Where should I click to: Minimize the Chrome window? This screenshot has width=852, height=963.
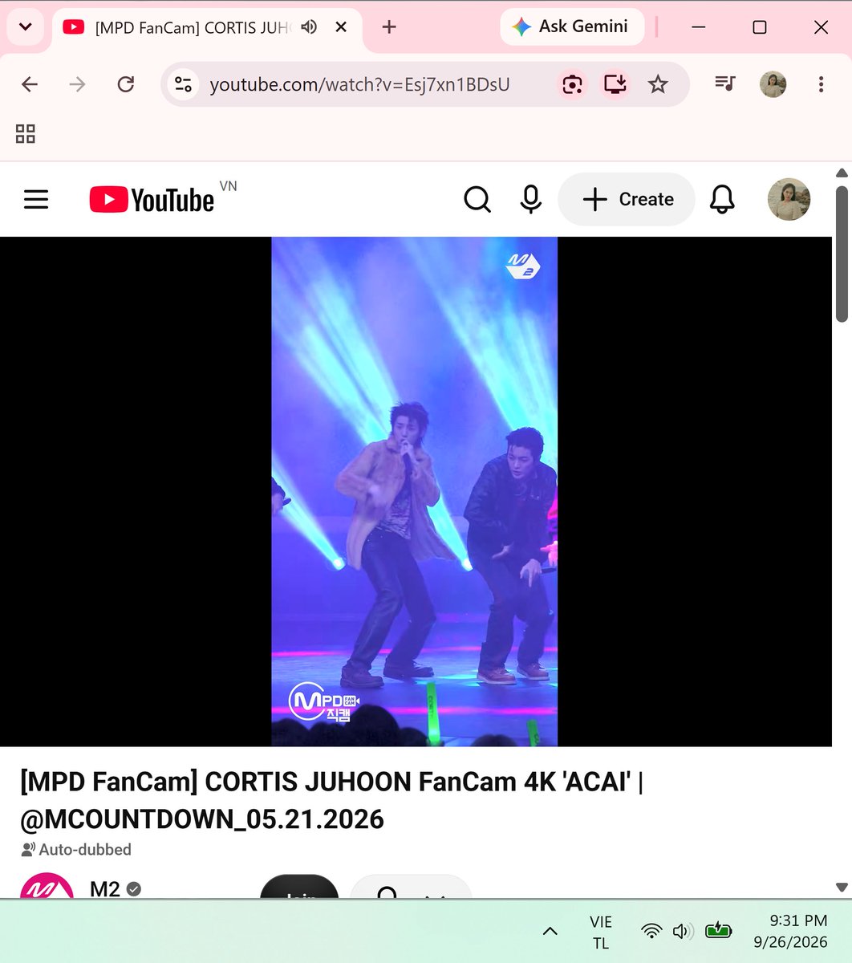[x=699, y=27]
